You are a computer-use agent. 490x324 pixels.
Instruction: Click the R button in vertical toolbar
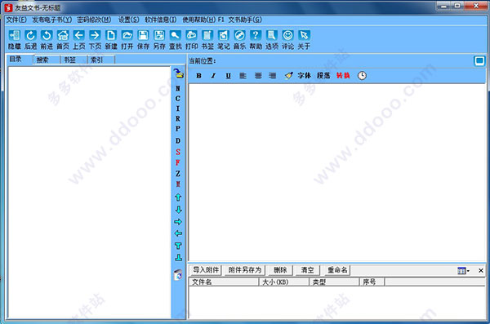178,118
